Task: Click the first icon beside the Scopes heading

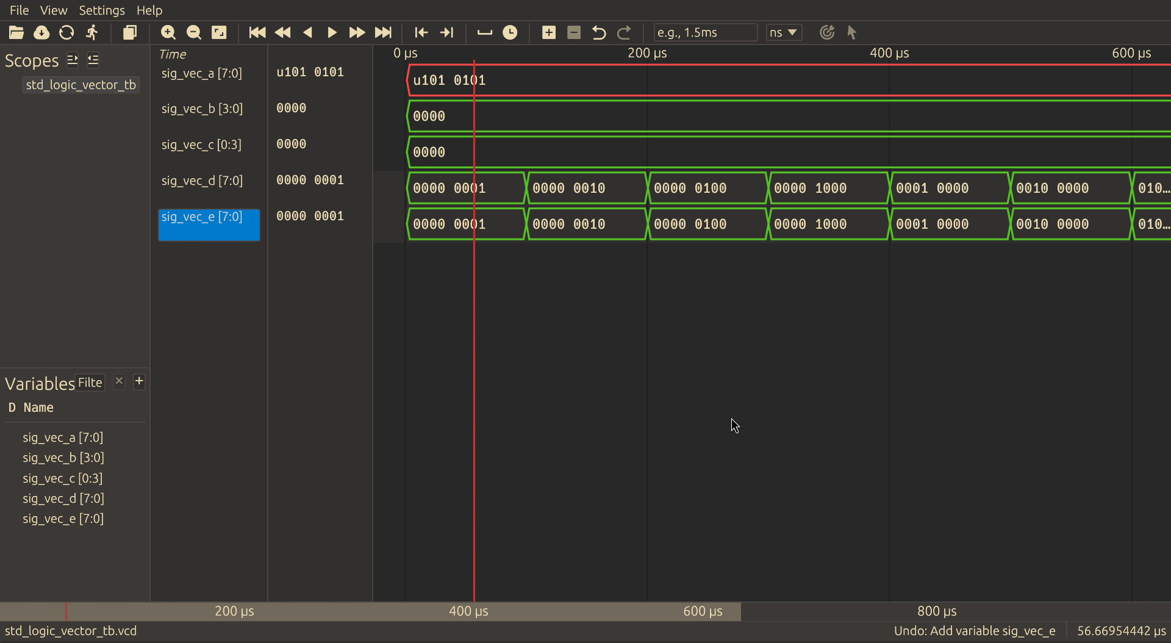Action: point(73,60)
